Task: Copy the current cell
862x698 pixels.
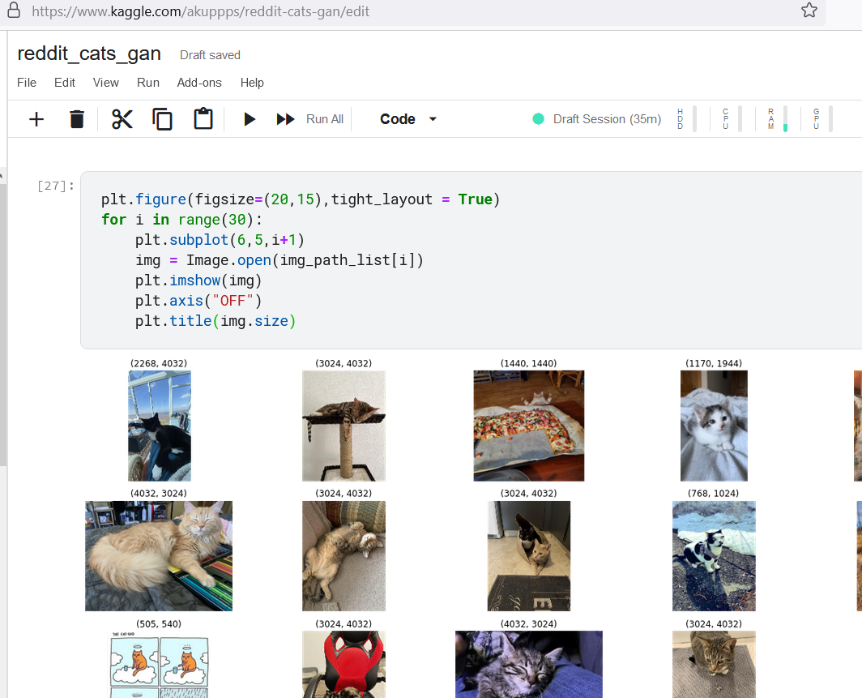Action: point(162,118)
